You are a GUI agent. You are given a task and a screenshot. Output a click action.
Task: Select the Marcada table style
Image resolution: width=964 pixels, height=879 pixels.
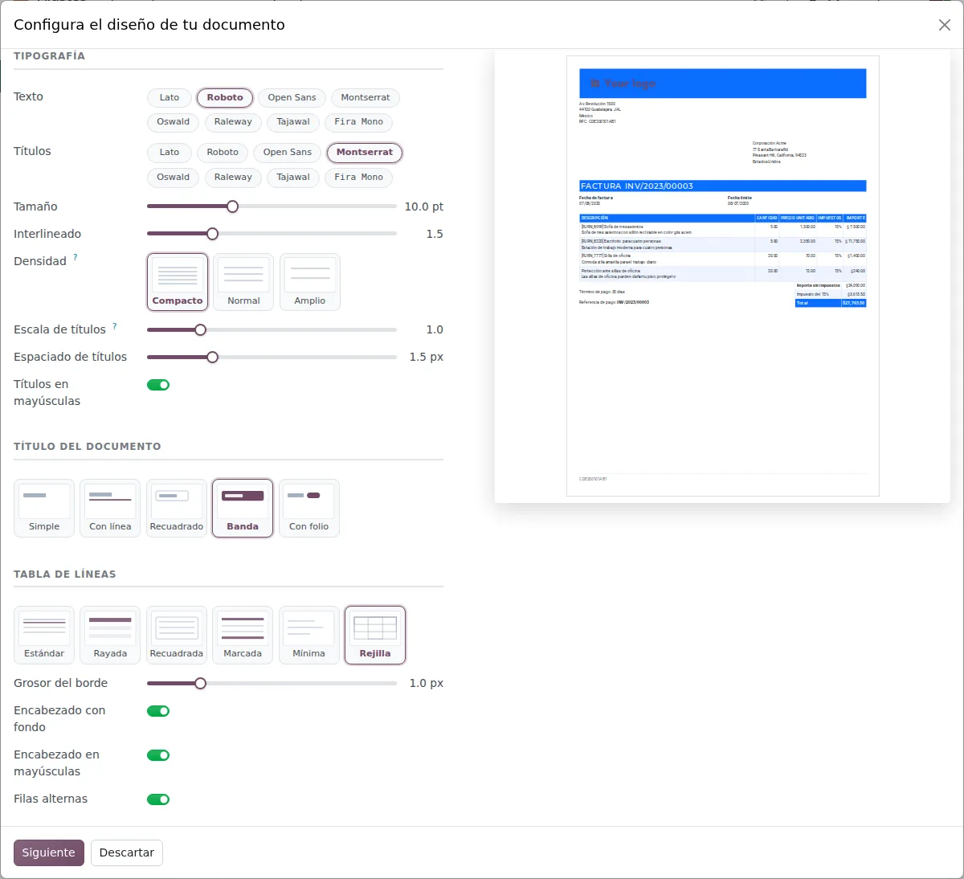(243, 635)
